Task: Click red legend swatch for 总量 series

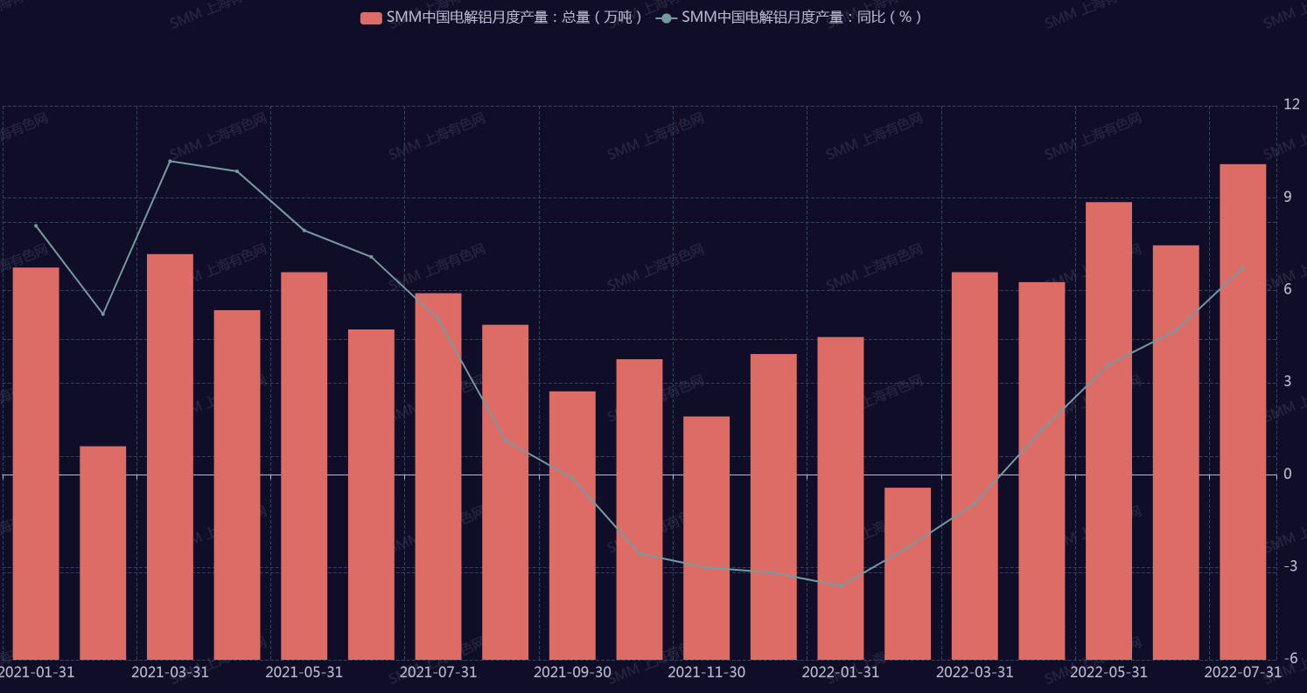Action: 371,17
